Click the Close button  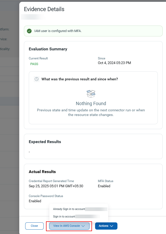coord(34,226)
